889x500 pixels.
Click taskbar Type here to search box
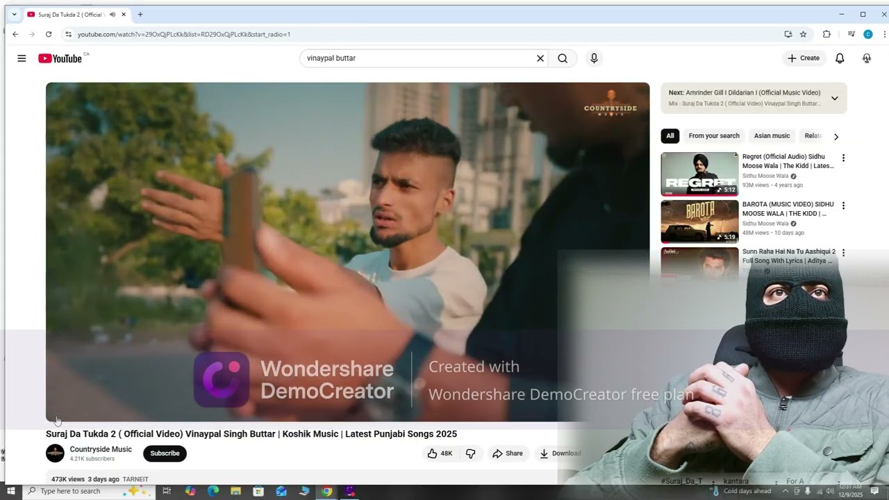(87, 491)
